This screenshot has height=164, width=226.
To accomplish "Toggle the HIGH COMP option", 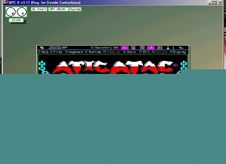I will coord(133,48).
